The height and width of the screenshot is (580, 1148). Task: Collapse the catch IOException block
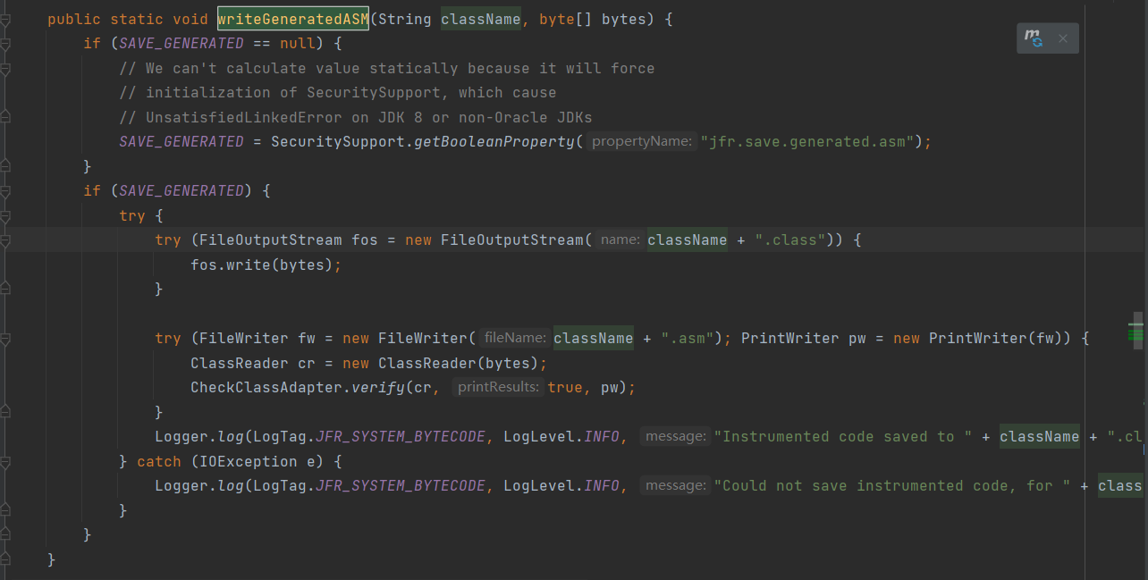point(4,461)
